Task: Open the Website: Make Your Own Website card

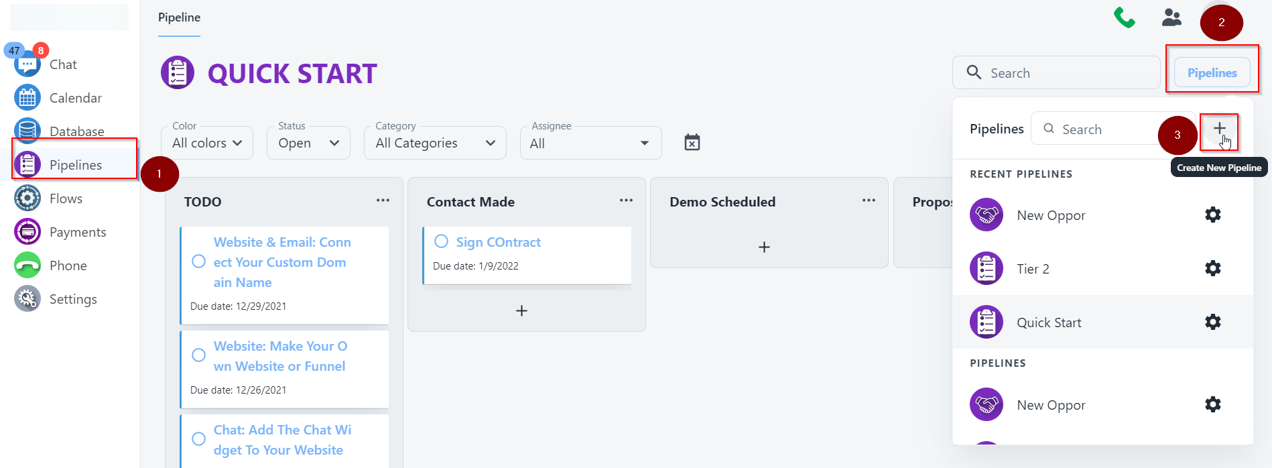Action: pyautogui.click(x=279, y=356)
